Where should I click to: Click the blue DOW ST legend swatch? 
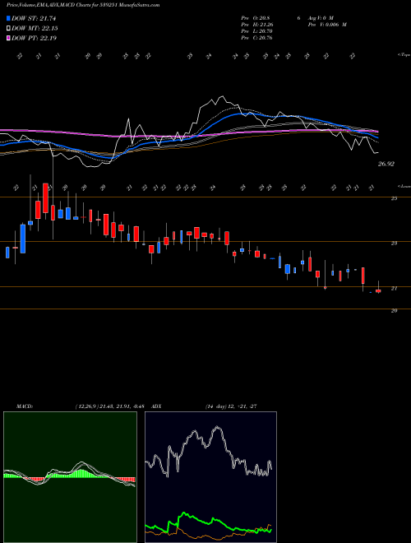[8, 18]
